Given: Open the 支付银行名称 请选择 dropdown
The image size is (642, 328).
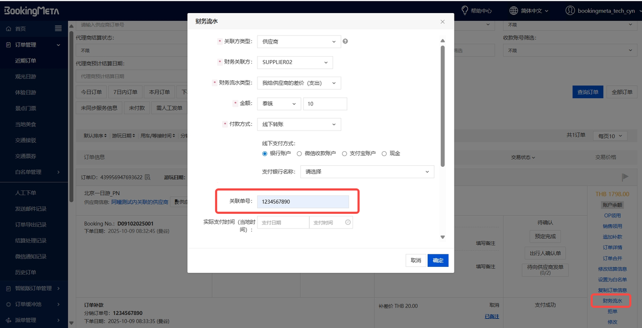Looking at the screenshot, I should [x=367, y=171].
